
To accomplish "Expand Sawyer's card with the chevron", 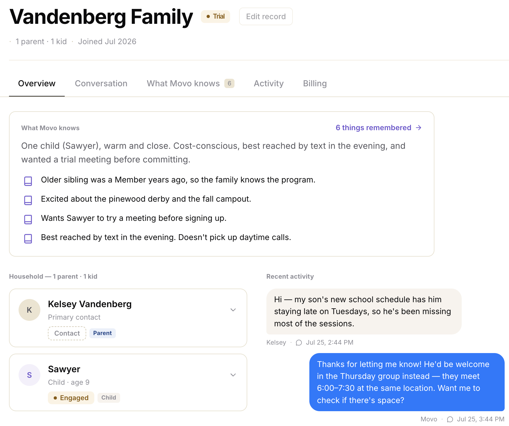I will [233, 375].
